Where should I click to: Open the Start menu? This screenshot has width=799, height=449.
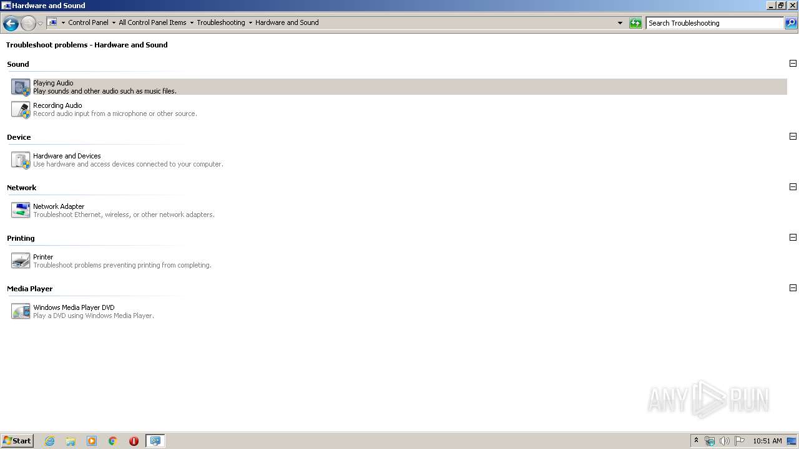pos(17,441)
